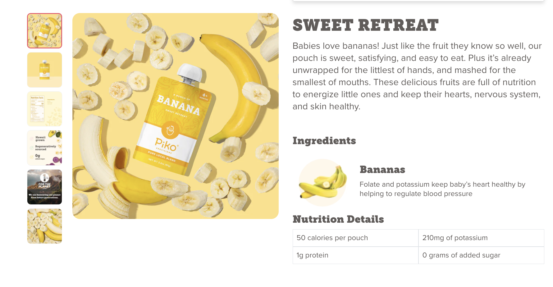Click the Babies love bananas description paragraph
The width and height of the screenshot is (553, 287).
417,76
